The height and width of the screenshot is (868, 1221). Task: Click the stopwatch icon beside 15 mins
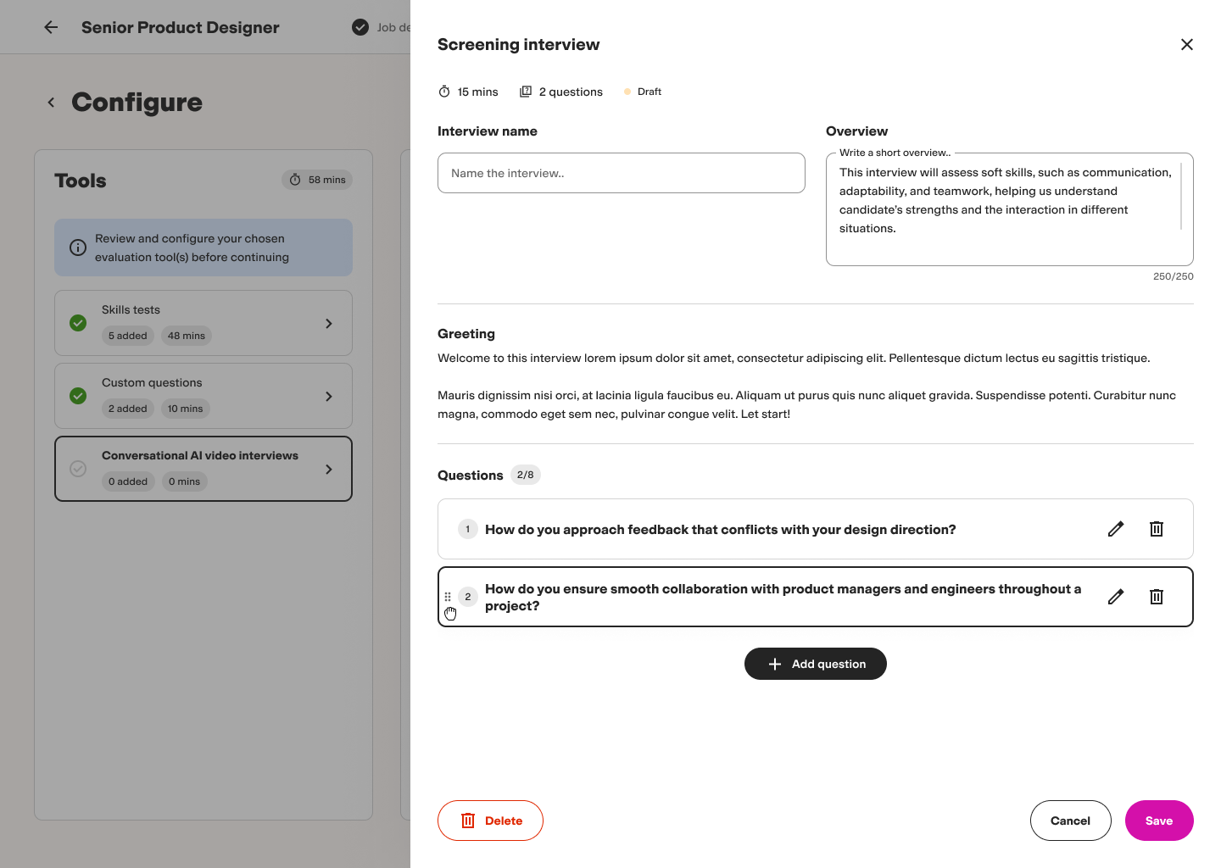tap(444, 92)
